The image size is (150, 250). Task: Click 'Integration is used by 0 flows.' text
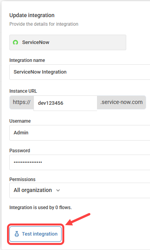pyautogui.click(x=41, y=208)
